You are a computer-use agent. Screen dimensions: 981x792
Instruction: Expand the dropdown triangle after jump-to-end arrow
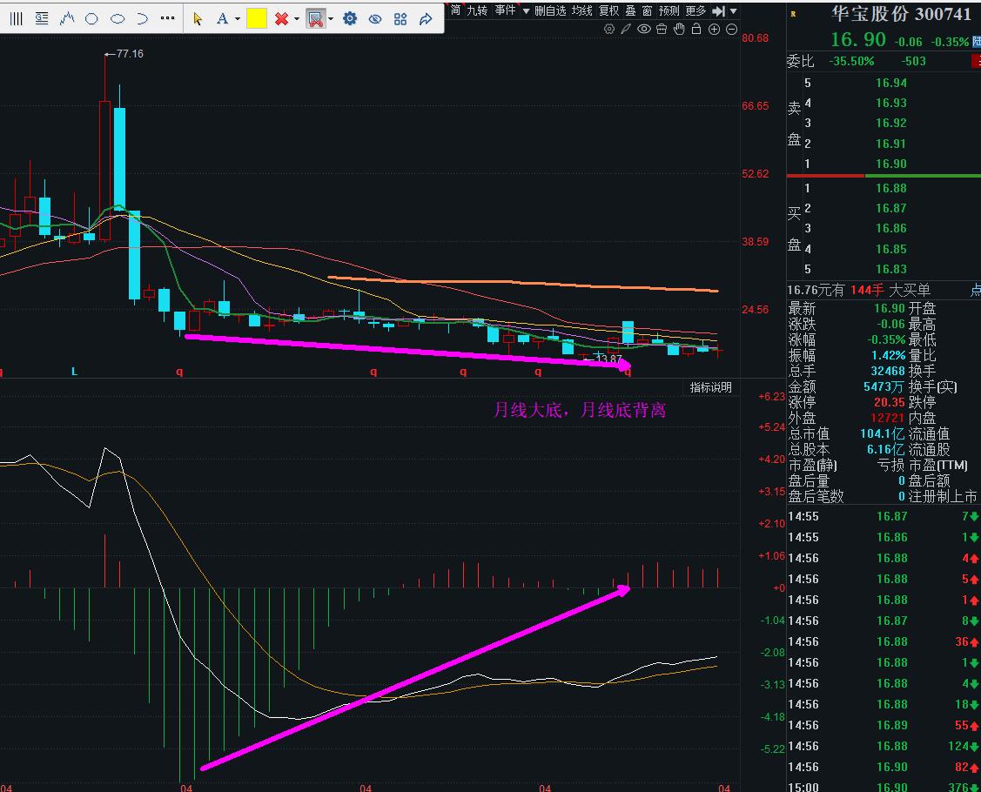(733, 11)
